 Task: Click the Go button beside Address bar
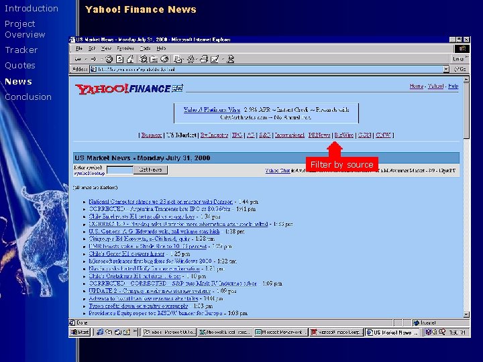[x=460, y=69]
